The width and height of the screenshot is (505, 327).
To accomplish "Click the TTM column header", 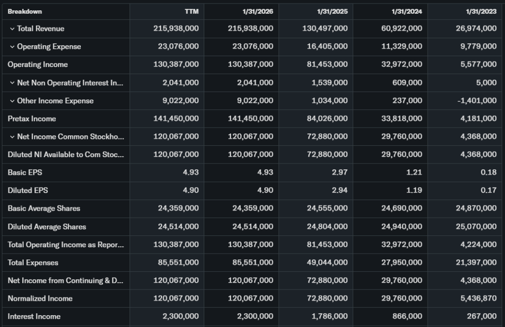I will (x=191, y=11).
